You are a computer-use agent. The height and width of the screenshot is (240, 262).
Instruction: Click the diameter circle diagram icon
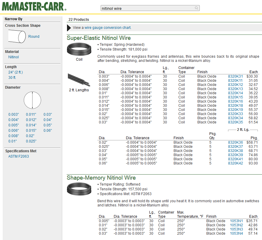pos(32,100)
